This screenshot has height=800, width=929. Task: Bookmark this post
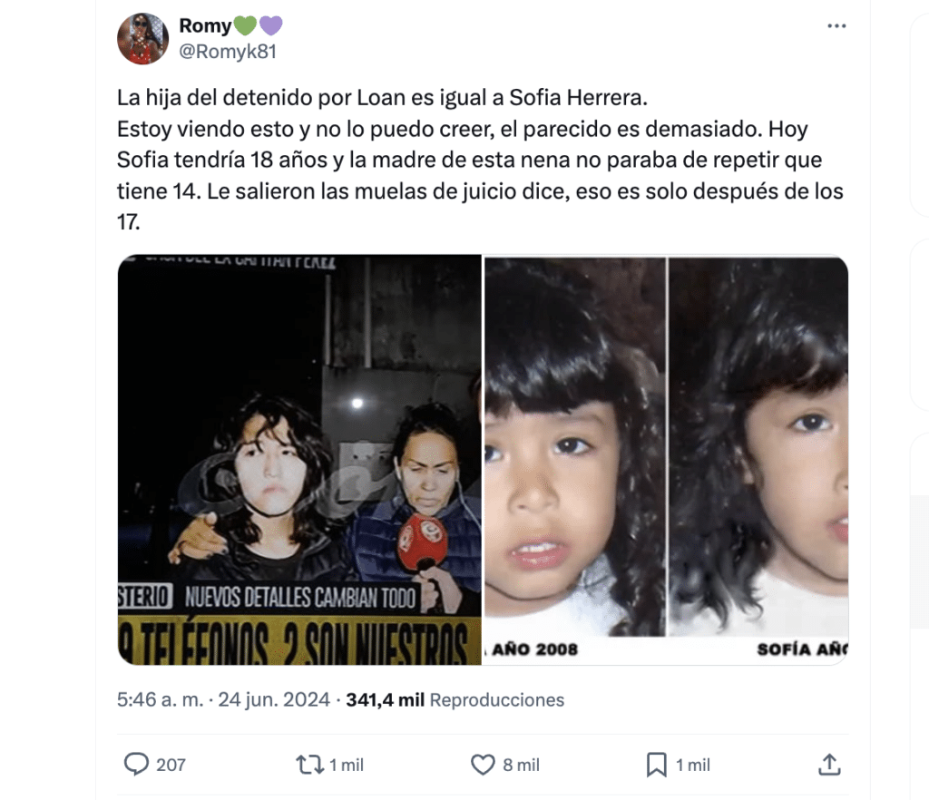point(657,765)
